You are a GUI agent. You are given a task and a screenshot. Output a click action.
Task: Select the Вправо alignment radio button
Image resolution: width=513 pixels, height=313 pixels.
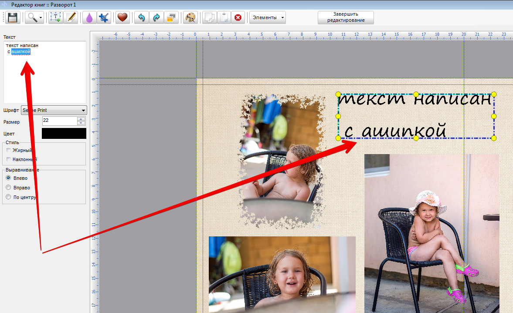(8, 188)
